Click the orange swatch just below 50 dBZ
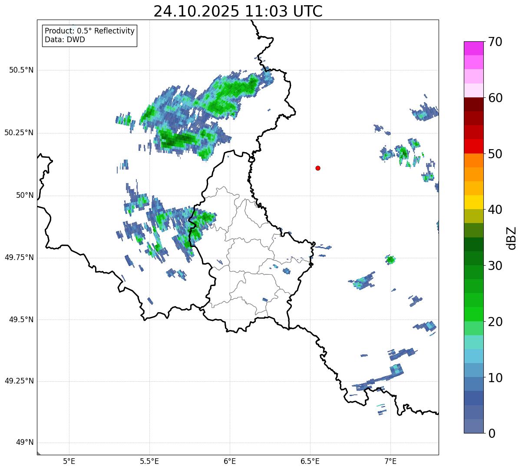Image resolution: width=522 pixels, height=470 pixels. click(474, 160)
